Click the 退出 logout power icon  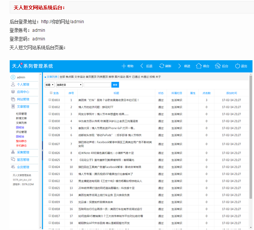(237, 66)
